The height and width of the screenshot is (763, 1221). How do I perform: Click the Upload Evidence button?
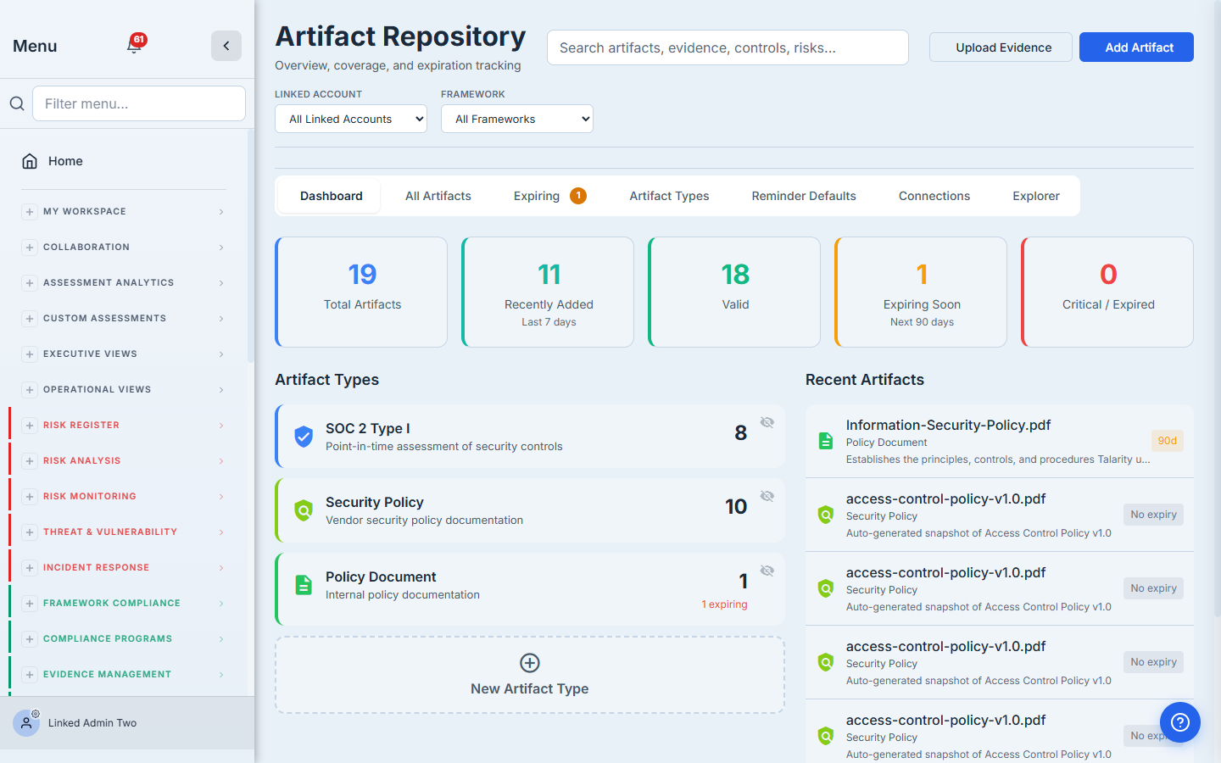1001,47
